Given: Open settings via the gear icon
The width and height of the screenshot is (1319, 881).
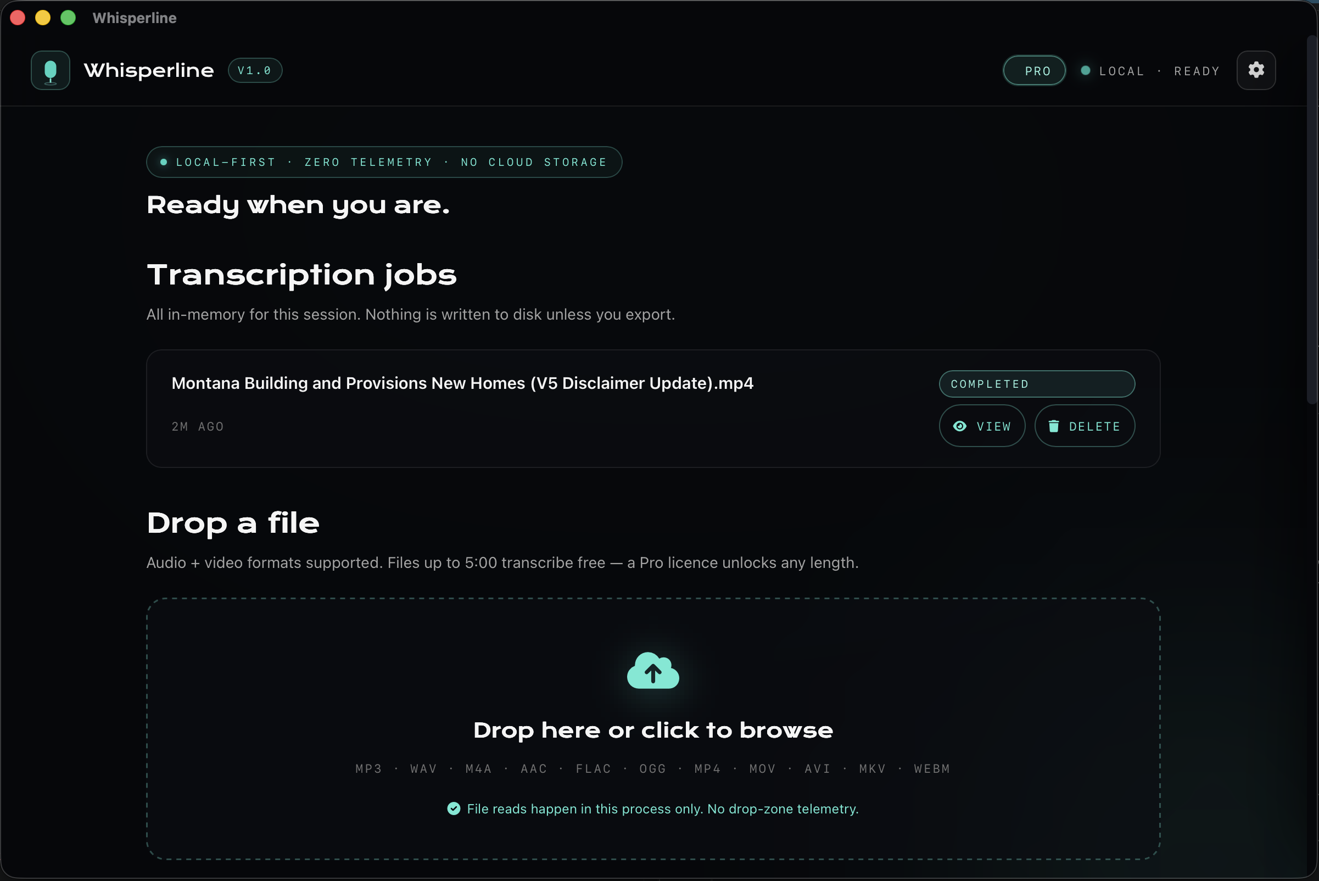Looking at the screenshot, I should tap(1256, 70).
